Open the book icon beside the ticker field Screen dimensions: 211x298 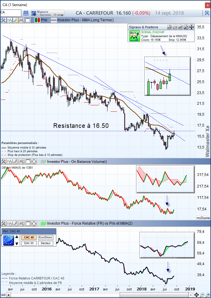[x=26, y=13]
